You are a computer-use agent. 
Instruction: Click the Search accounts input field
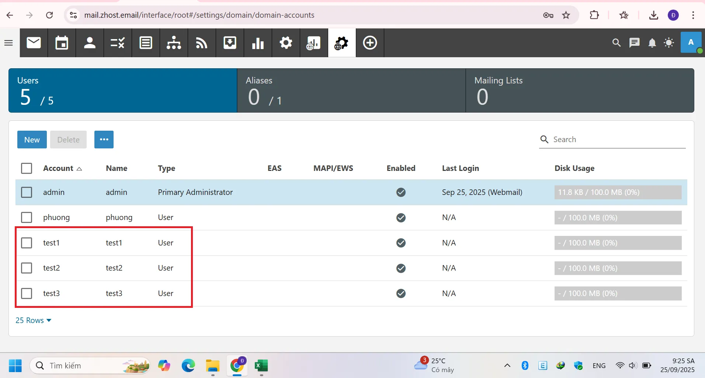pyautogui.click(x=618, y=140)
